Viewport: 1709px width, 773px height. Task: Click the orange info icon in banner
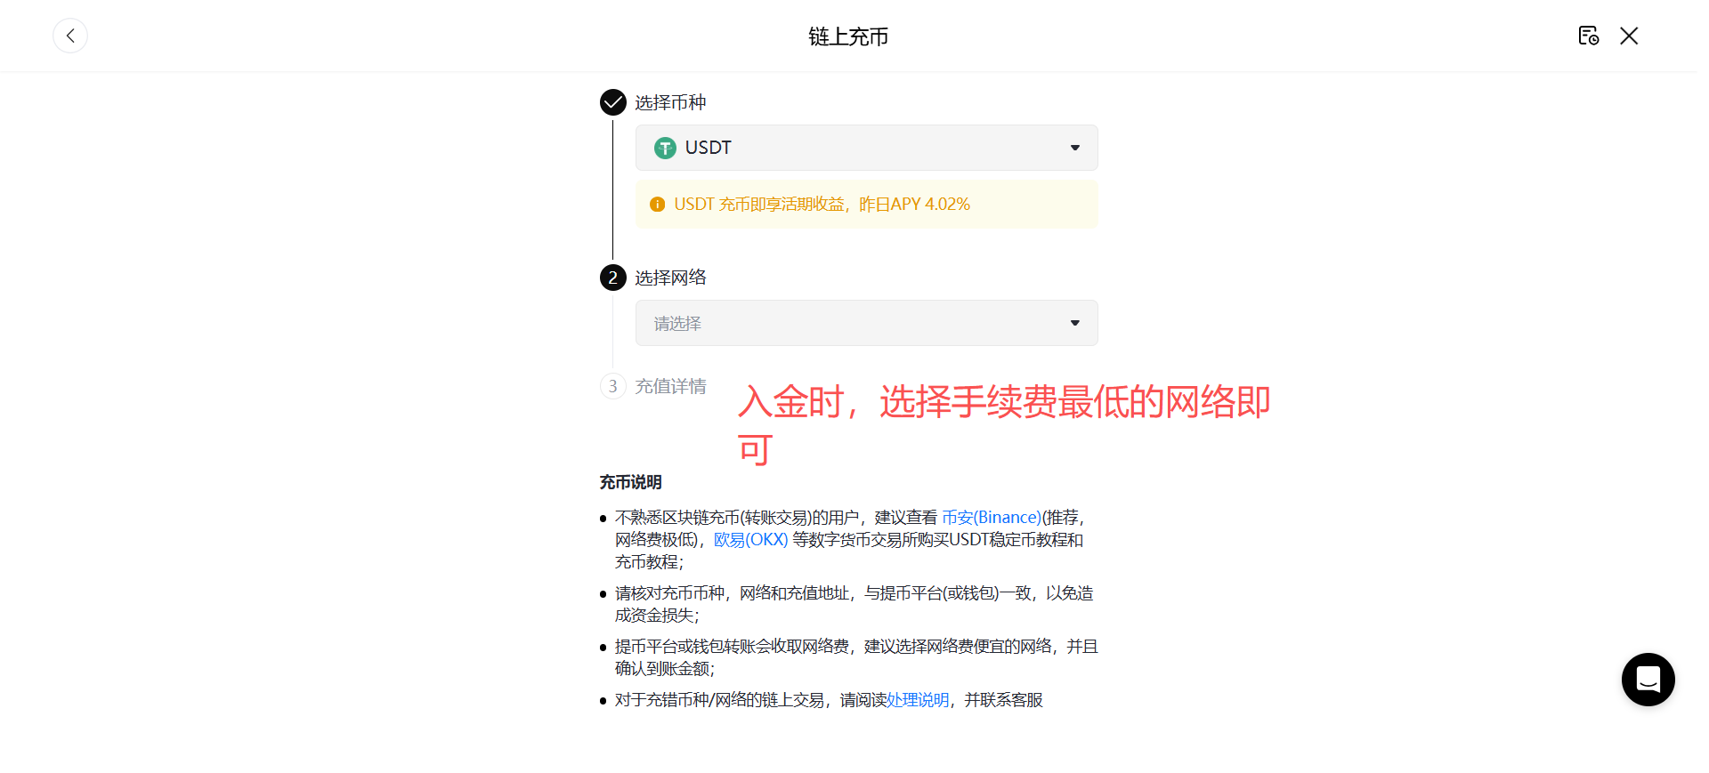coord(658,205)
